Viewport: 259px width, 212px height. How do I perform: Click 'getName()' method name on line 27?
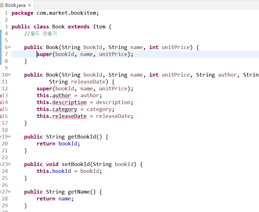[x=82, y=192]
